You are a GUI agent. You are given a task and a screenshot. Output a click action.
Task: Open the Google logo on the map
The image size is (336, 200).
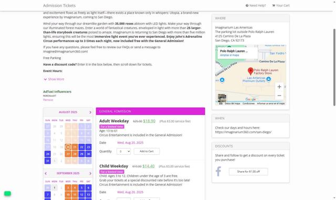click(250, 99)
